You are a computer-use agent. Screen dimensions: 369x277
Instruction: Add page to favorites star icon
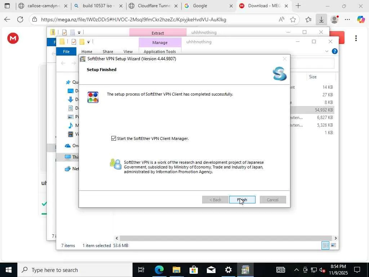(293, 19)
